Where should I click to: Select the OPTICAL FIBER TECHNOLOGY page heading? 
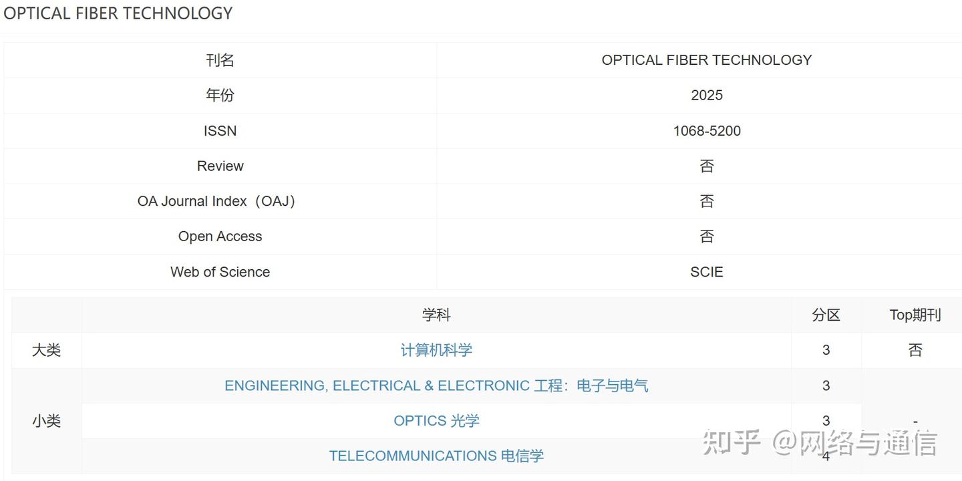tap(118, 13)
